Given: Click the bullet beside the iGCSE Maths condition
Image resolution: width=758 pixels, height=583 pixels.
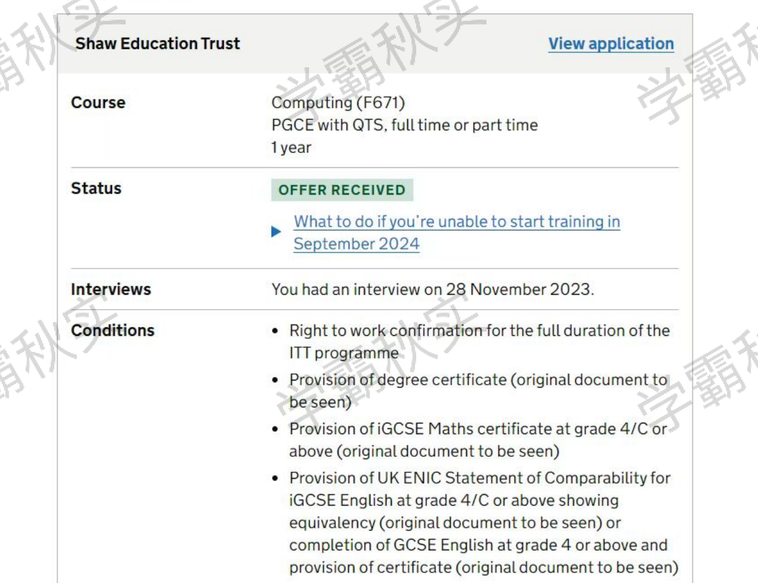Looking at the screenshot, I should coord(275,429).
